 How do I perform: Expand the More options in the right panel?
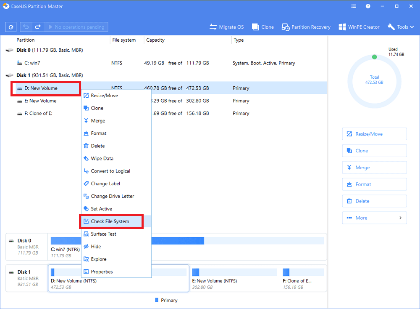point(374,218)
